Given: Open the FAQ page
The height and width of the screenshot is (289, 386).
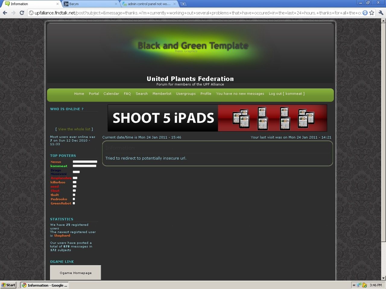Looking at the screenshot, I should click(127, 94).
